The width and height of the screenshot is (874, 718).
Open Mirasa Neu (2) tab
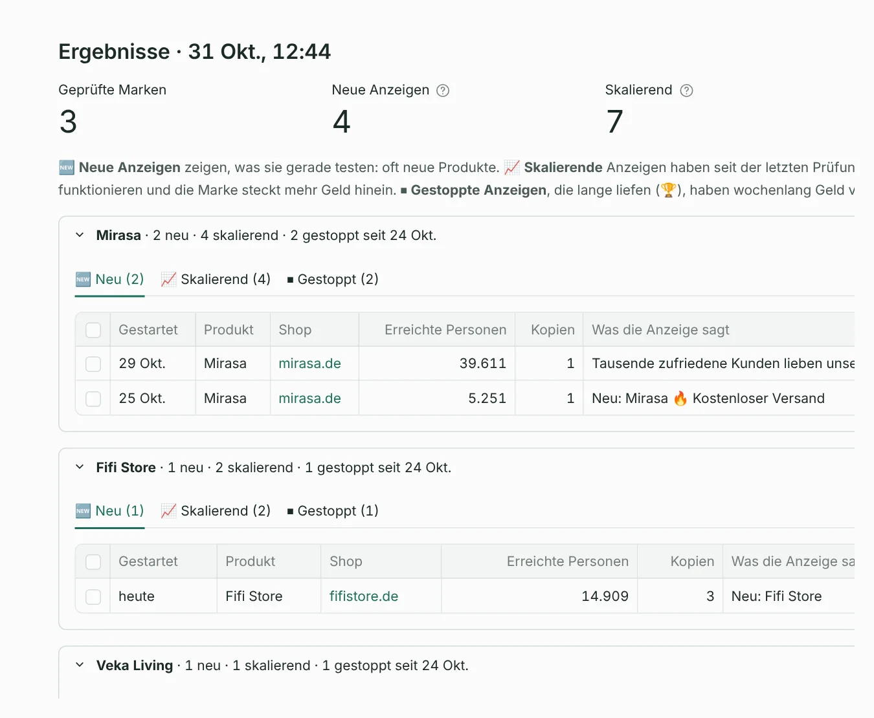109,279
